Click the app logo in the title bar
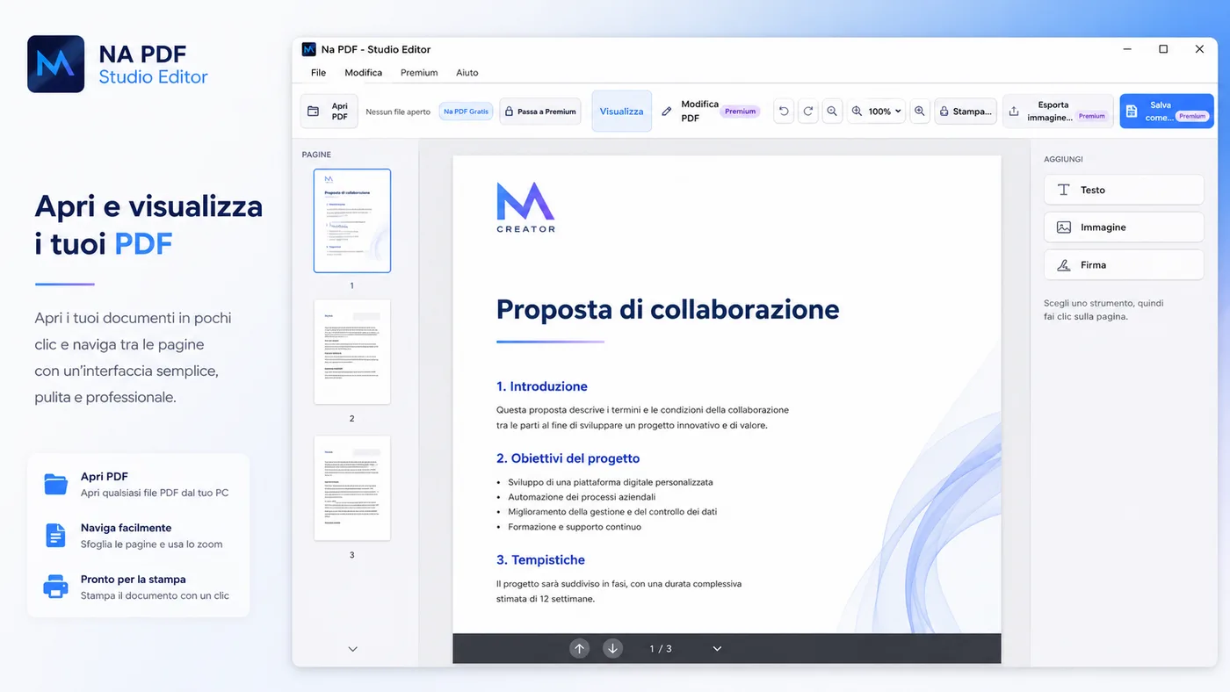This screenshot has width=1230, height=692. pos(308,49)
